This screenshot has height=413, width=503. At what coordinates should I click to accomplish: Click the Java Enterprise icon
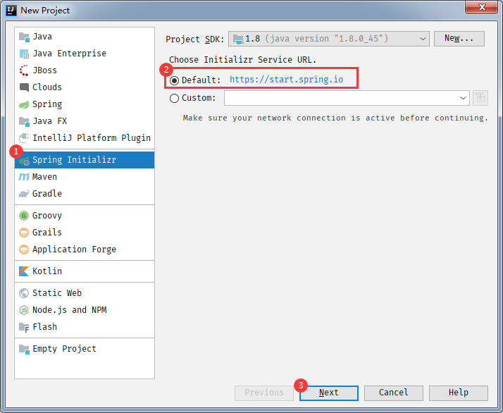pos(24,54)
